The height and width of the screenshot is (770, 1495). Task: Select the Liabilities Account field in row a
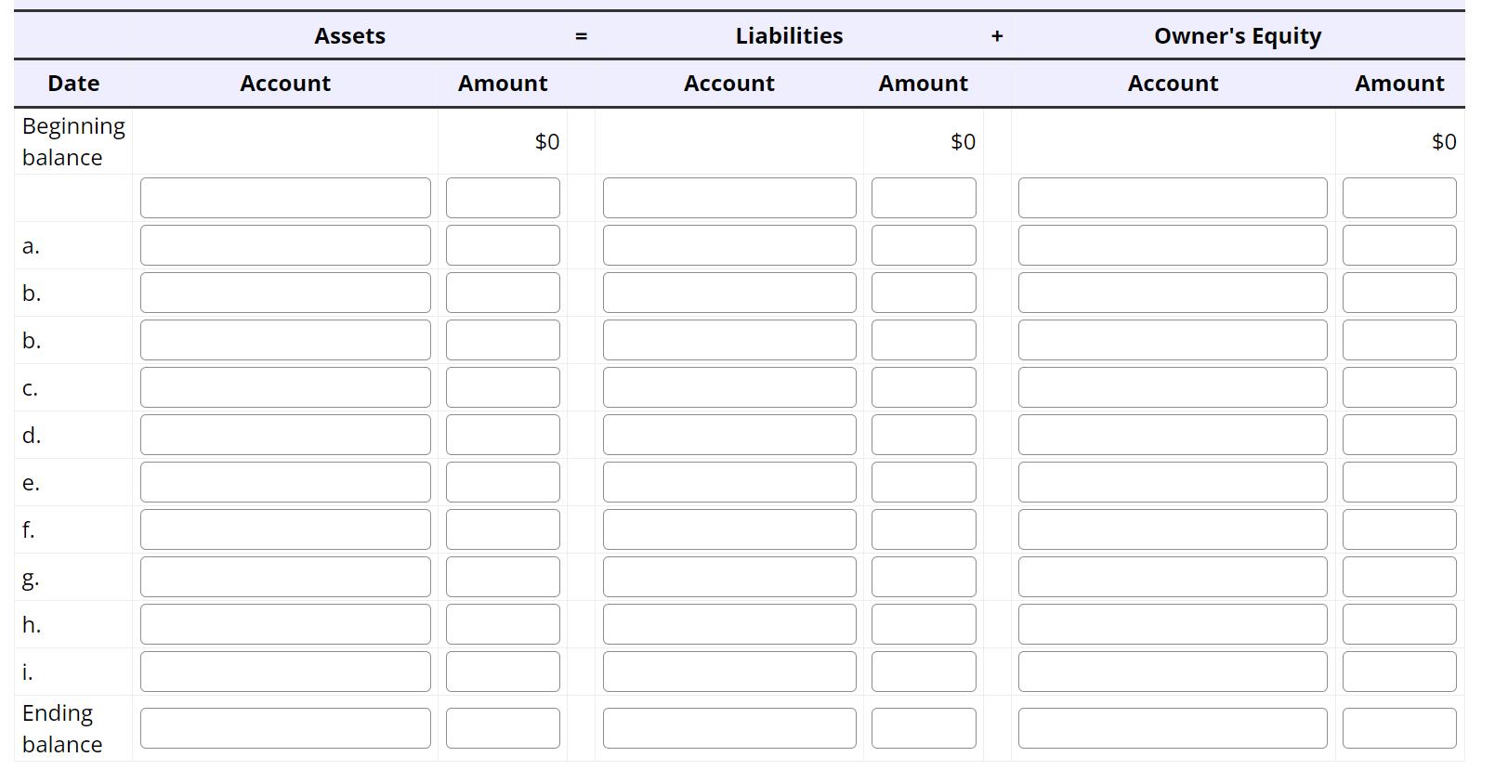(x=728, y=244)
